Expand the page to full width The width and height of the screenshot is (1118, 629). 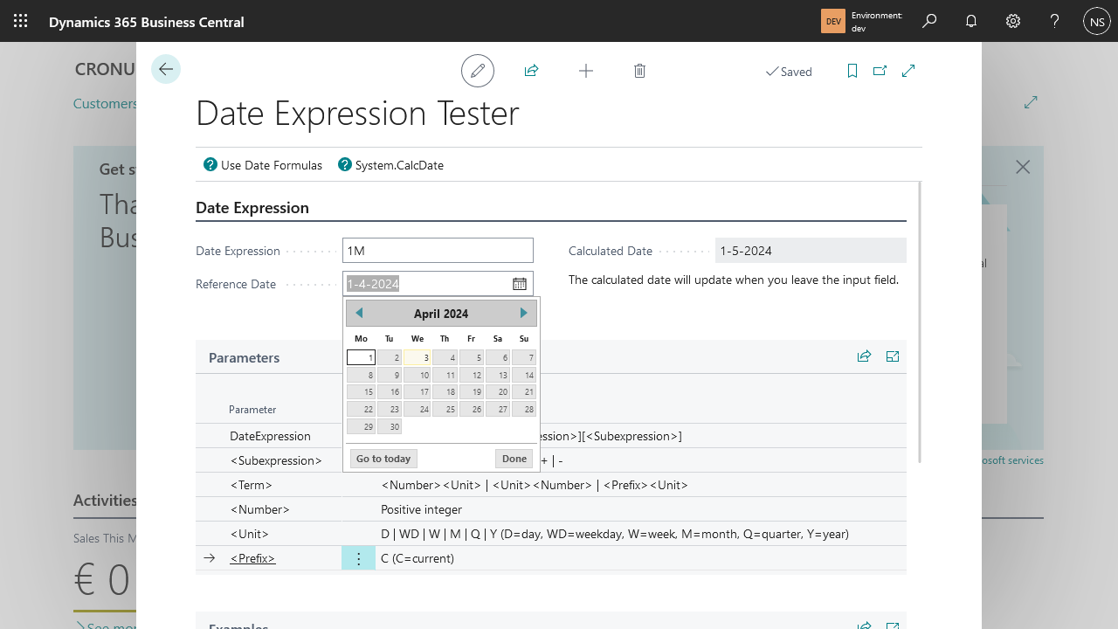click(908, 71)
